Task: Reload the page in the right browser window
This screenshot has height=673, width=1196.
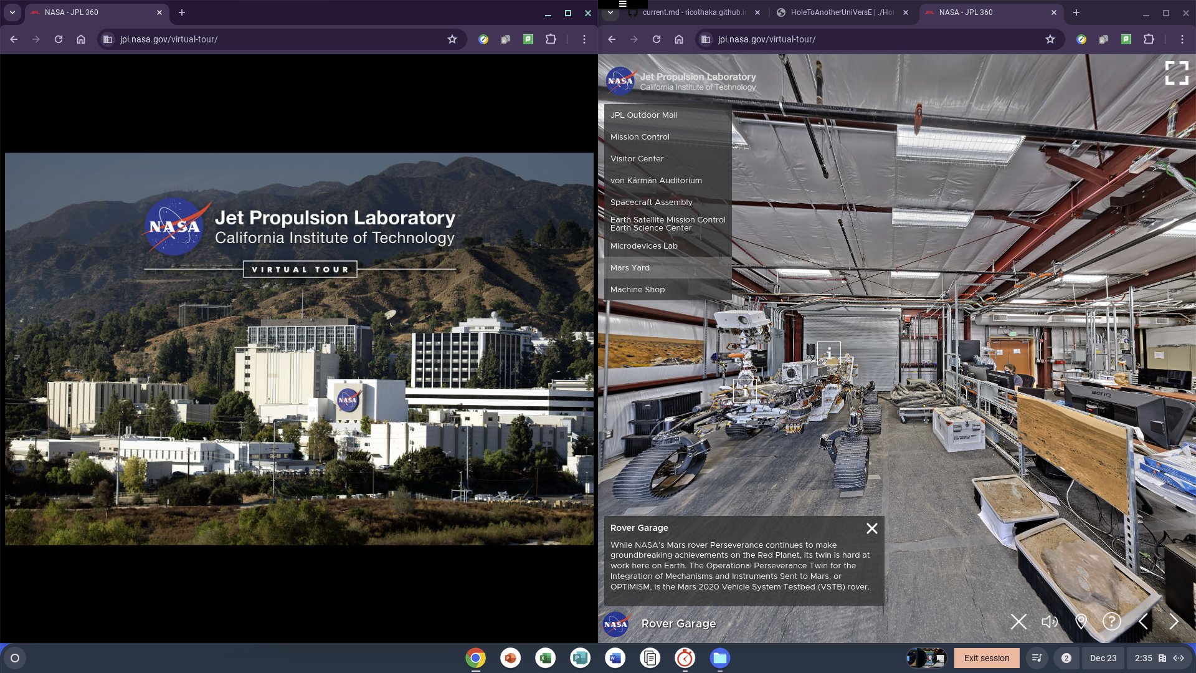Action: click(x=657, y=39)
